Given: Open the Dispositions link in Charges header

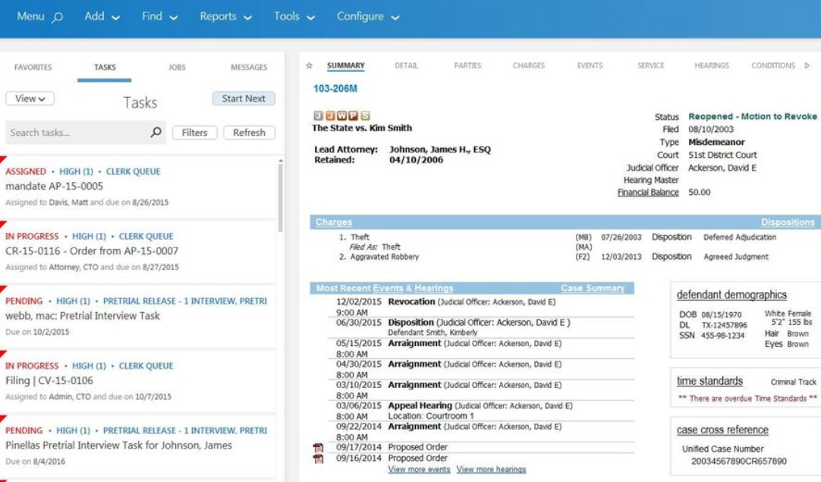Looking at the screenshot, I should tap(788, 222).
